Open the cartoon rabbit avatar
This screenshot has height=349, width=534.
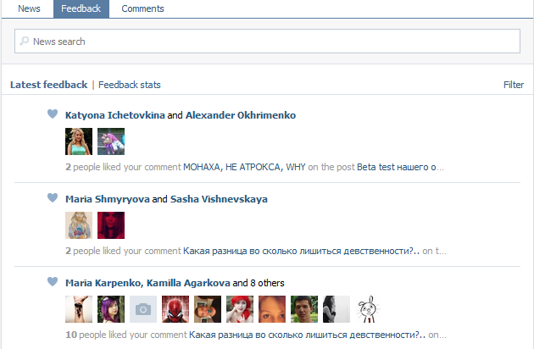pos(368,309)
